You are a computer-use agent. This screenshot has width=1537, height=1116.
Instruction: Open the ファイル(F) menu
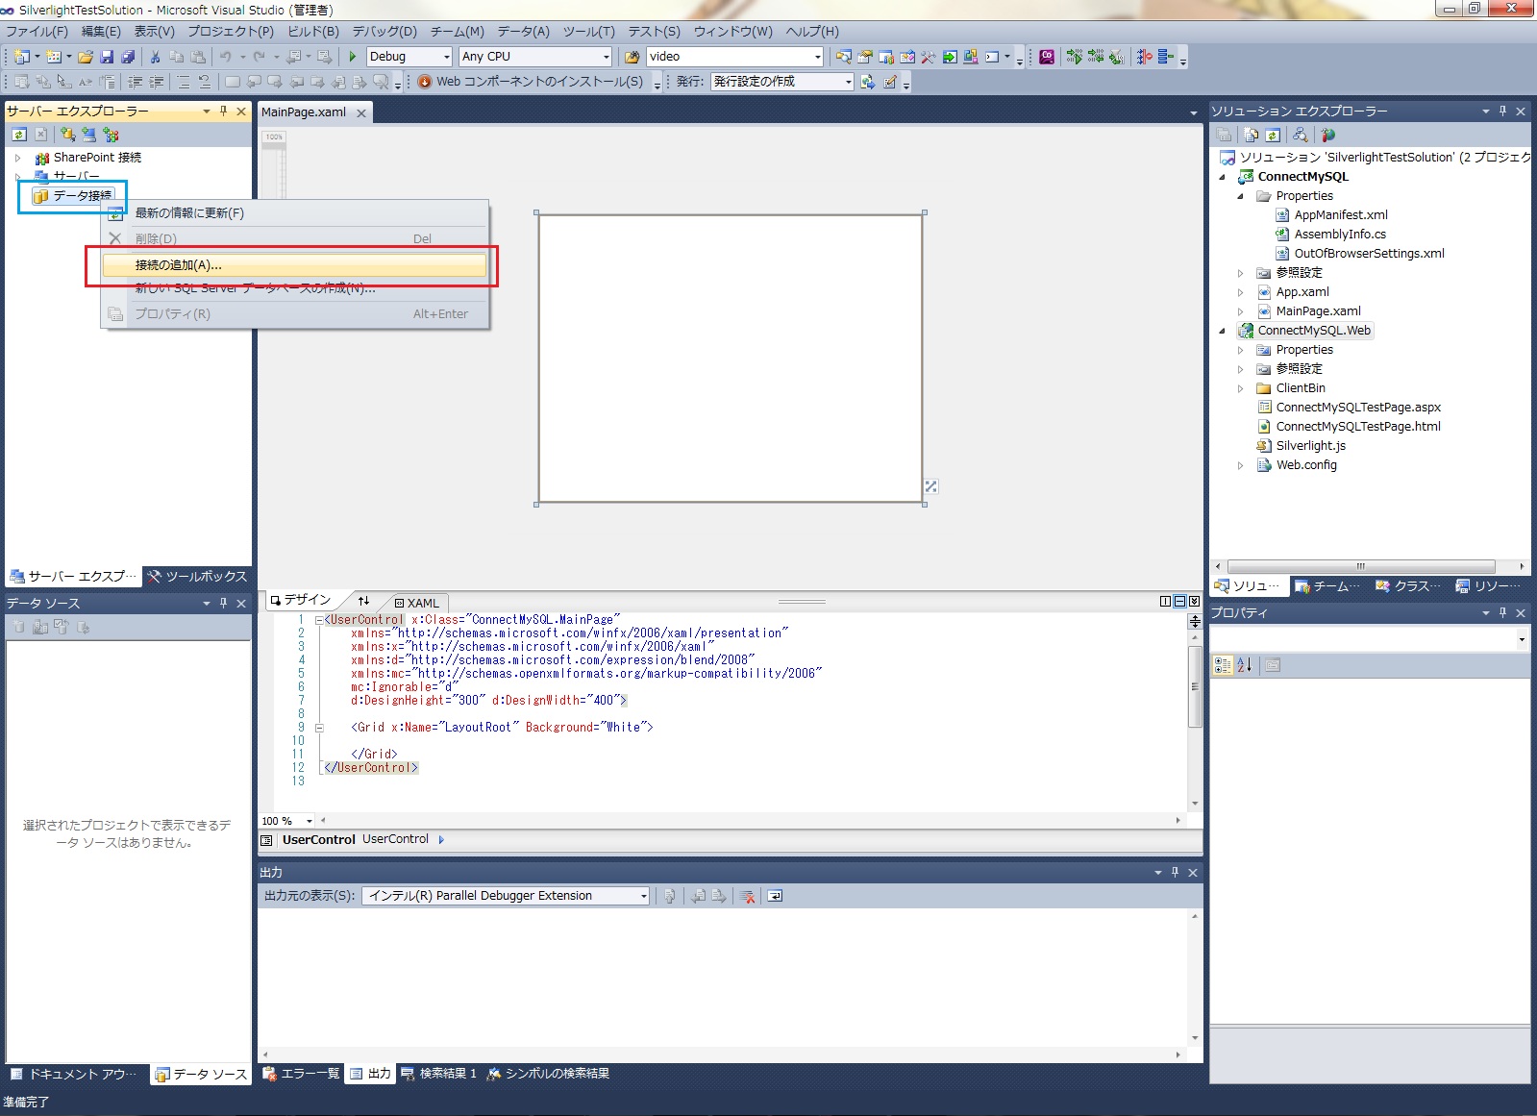[37, 31]
